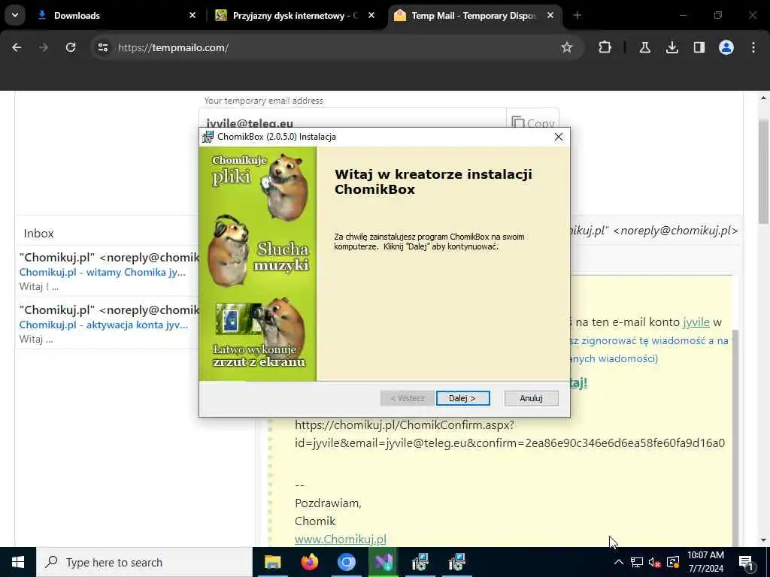Close the Temp Mail tab
Image resolution: width=770 pixels, height=577 pixels.
[x=550, y=15]
